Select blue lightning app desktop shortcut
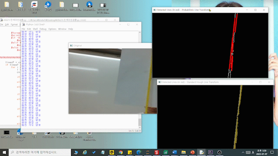278x156 pixels. (48, 6)
